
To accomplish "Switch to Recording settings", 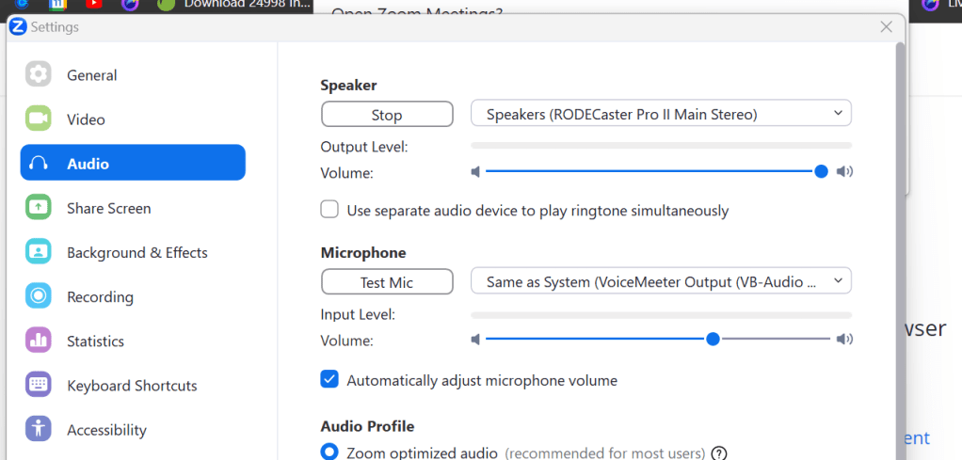I will (x=133, y=296).
